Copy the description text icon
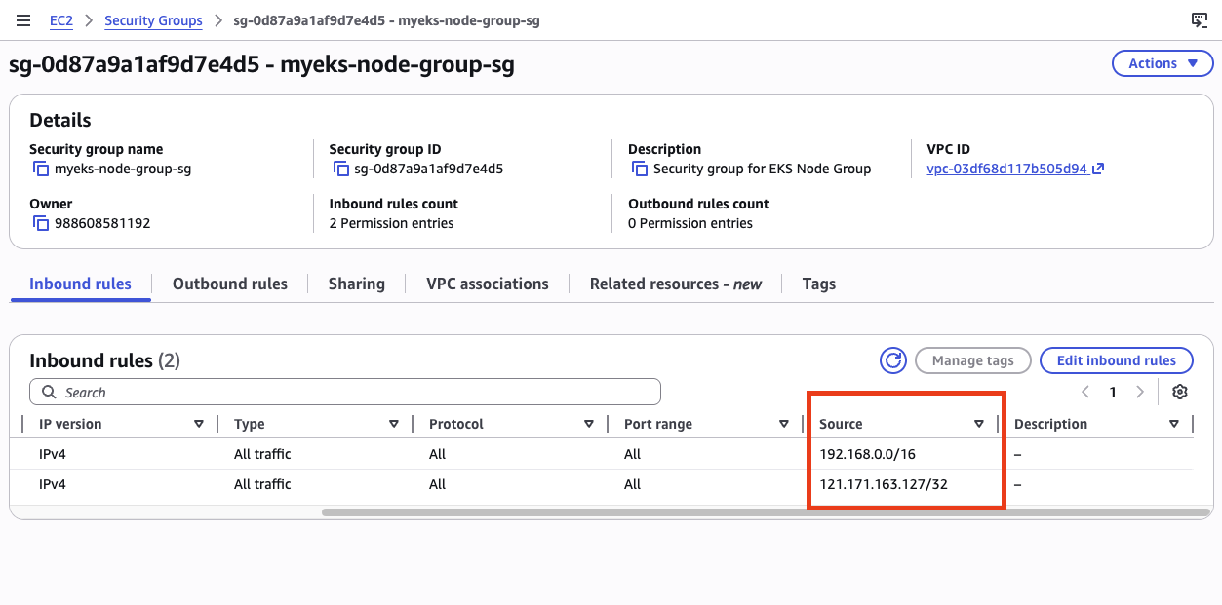Viewport: 1222px width, 605px height. (x=640, y=169)
